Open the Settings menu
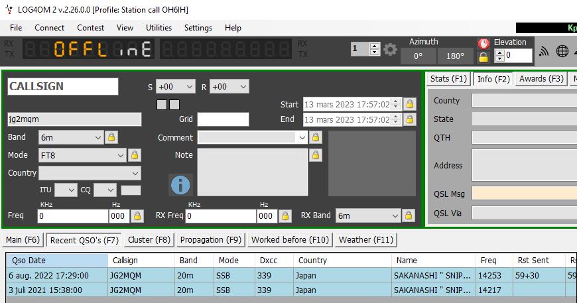The height and width of the screenshot is (303, 577). click(198, 28)
